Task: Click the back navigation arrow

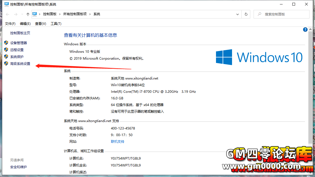Action: pyautogui.click(x=8, y=14)
